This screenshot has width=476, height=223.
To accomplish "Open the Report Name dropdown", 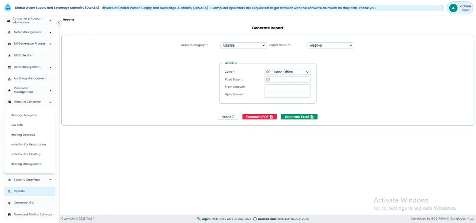I will click(331, 45).
